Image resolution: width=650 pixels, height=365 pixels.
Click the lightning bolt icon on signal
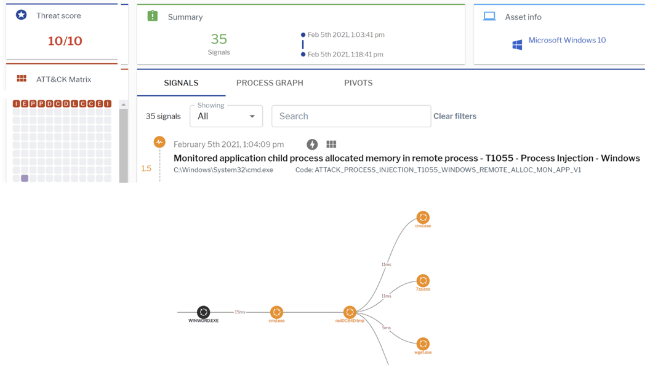coord(312,144)
